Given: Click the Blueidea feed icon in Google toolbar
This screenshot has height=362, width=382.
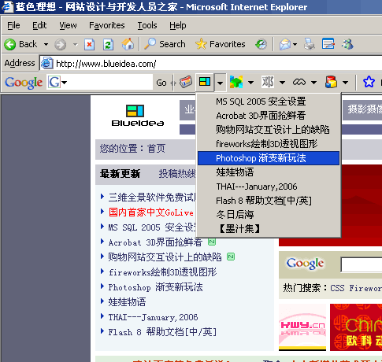Looking at the screenshot, I should pos(205,82).
